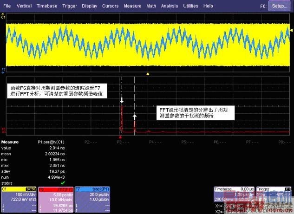Open the Cursors menu

click(x=110, y=6)
